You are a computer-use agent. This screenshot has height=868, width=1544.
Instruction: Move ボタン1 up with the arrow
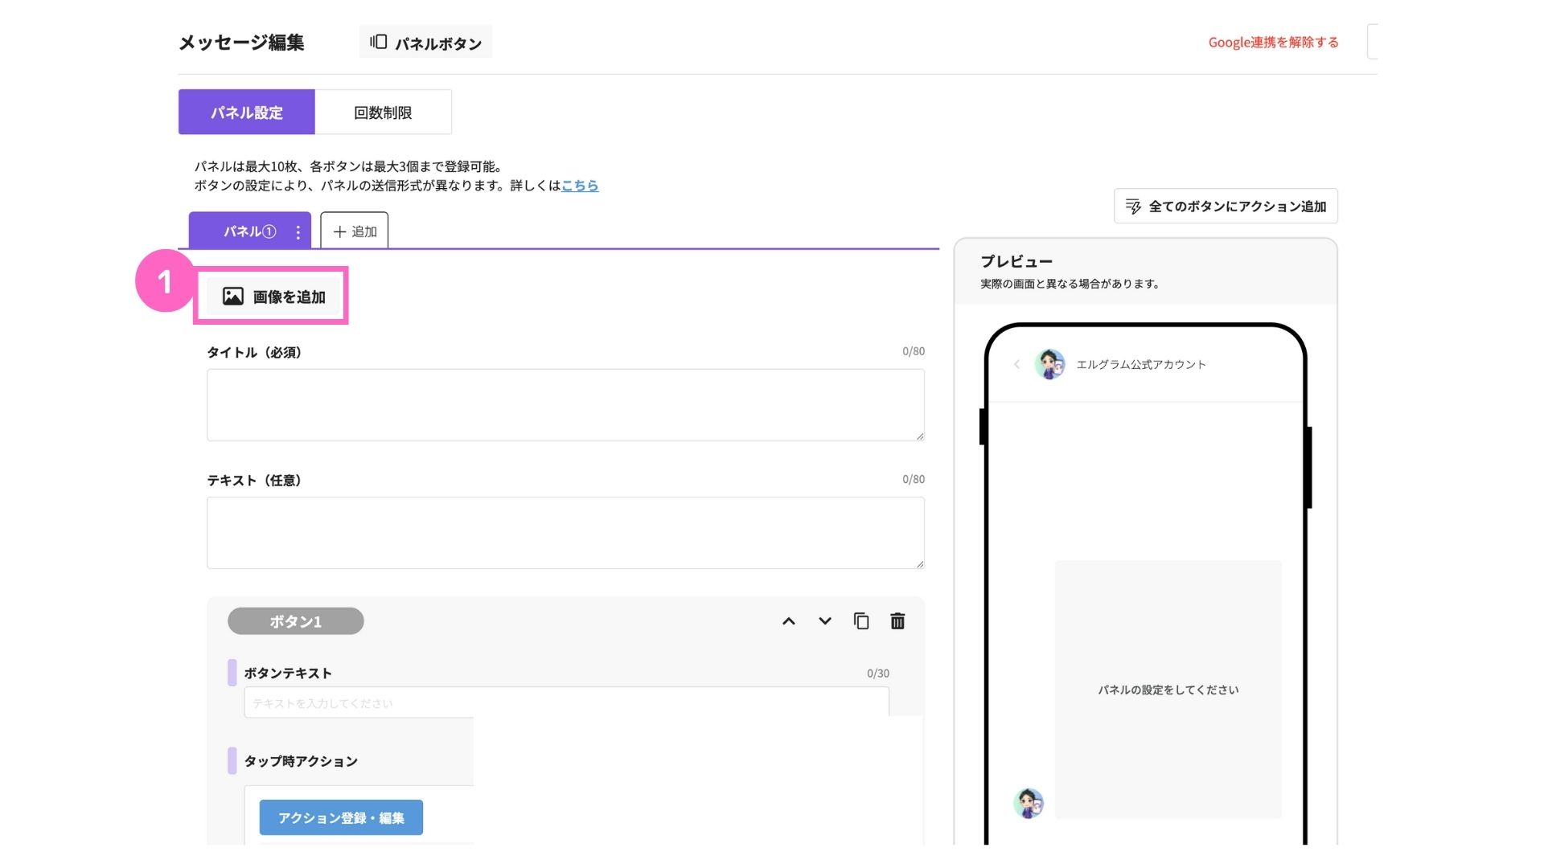tap(789, 621)
